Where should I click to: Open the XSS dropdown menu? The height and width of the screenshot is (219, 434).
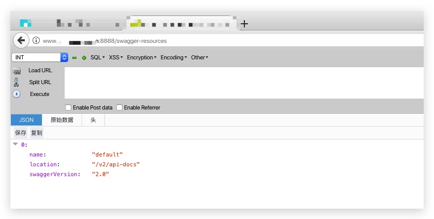coord(116,57)
